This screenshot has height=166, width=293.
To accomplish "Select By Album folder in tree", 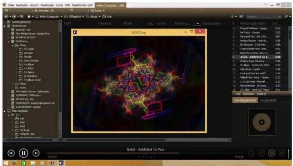I will point(29,65).
